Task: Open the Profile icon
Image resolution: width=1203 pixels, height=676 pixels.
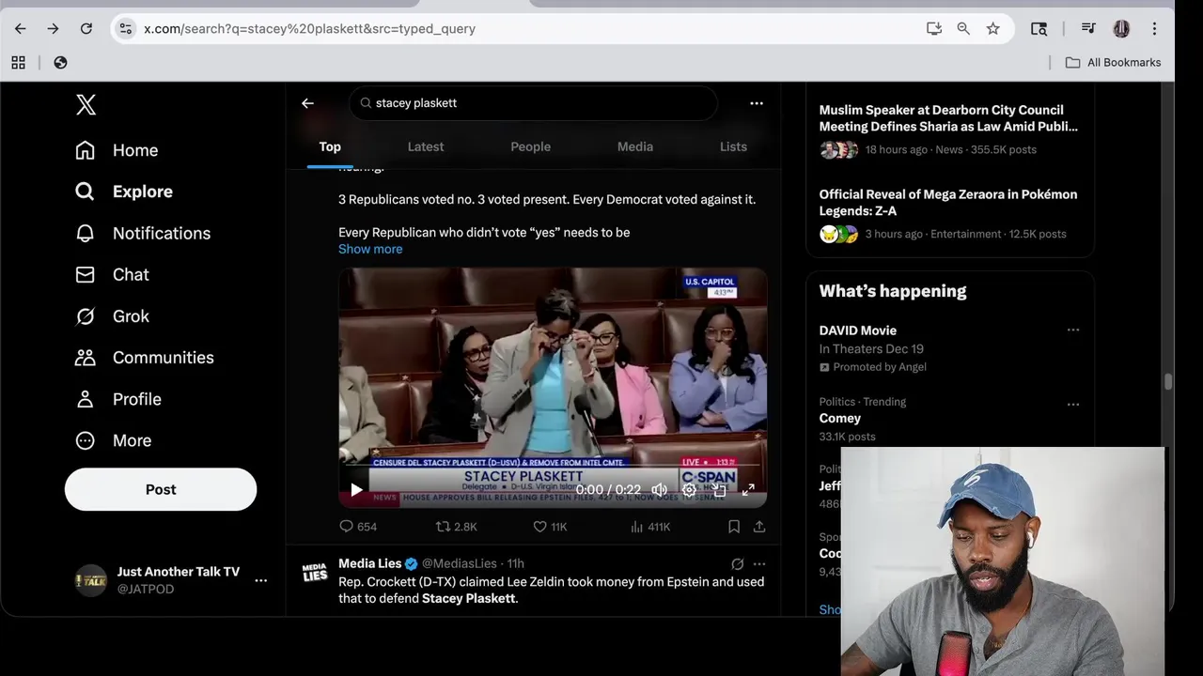Action: coord(85,399)
